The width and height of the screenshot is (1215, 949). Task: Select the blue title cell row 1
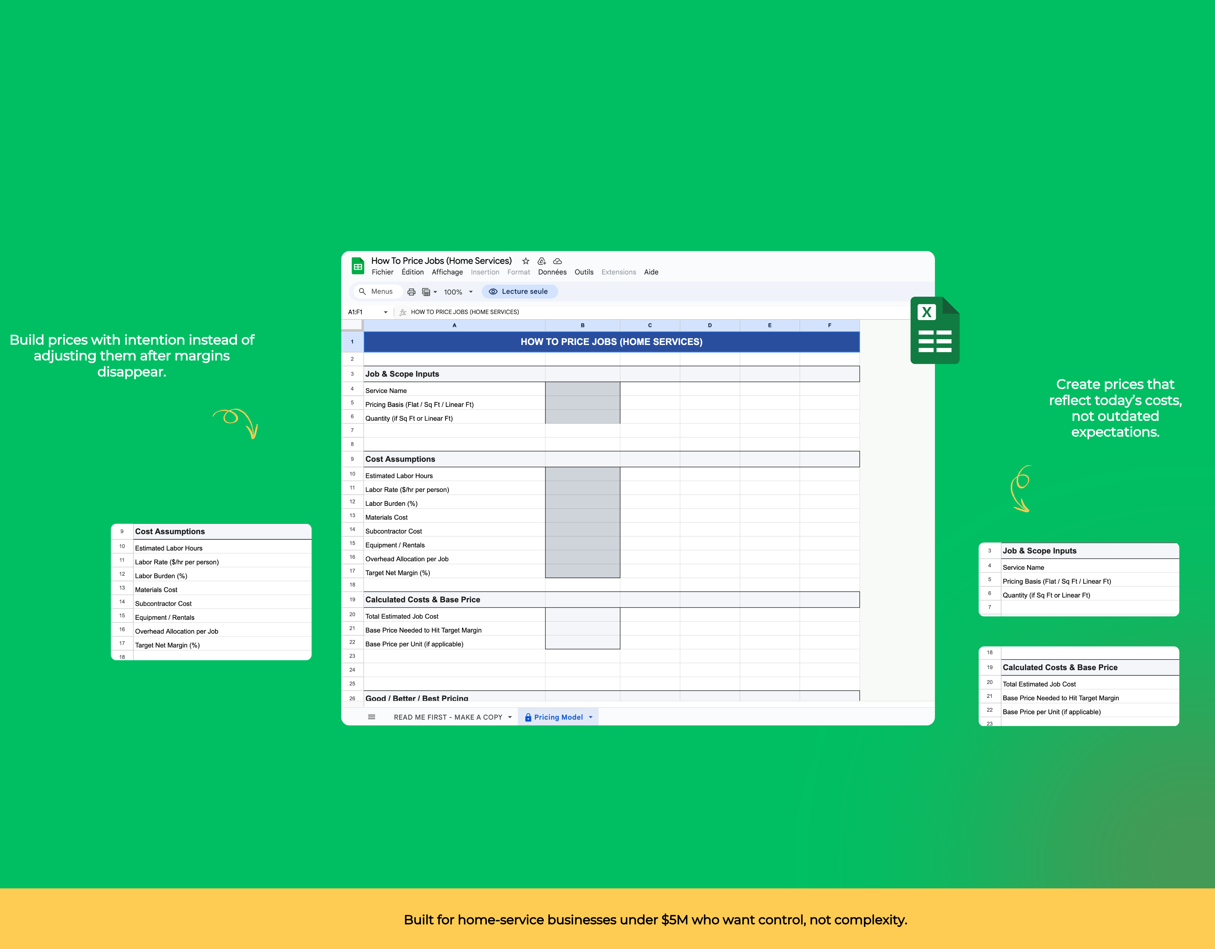pos(611,342)
